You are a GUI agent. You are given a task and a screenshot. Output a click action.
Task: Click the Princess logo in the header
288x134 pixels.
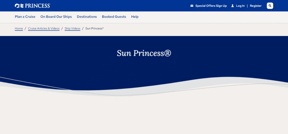click(x=33, y=6)
